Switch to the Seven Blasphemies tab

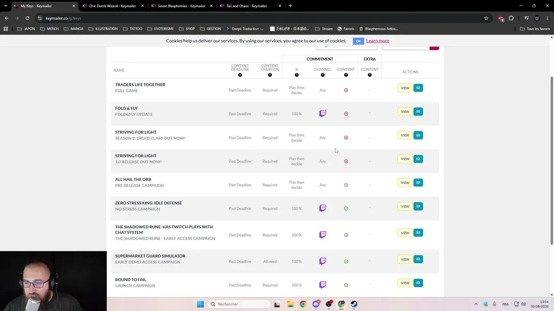pos(181,6)
